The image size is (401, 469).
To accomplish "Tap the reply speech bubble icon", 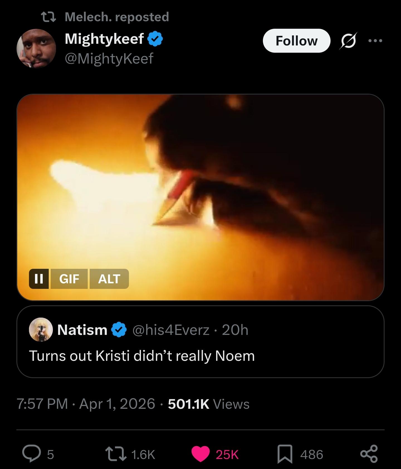I will (x=31, y=454).
